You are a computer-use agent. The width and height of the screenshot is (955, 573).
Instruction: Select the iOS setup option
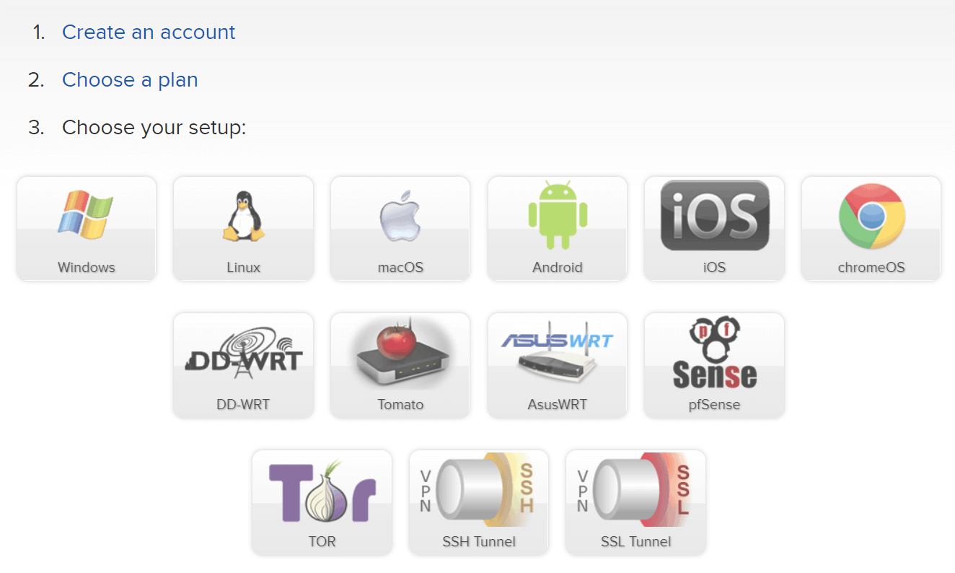(714, 229)
